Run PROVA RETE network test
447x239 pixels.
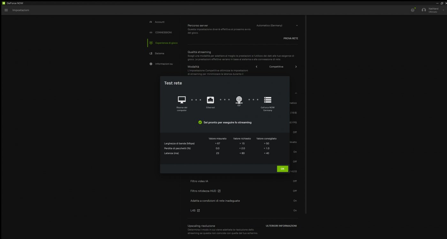tap(290, 38)
